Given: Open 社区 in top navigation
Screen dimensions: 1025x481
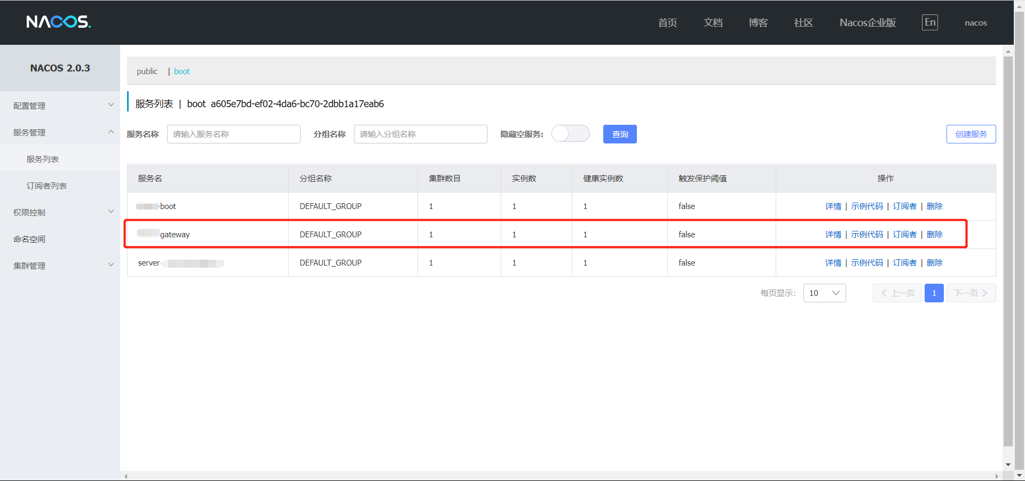Looking at the screenshot, I should coord(803,22).
